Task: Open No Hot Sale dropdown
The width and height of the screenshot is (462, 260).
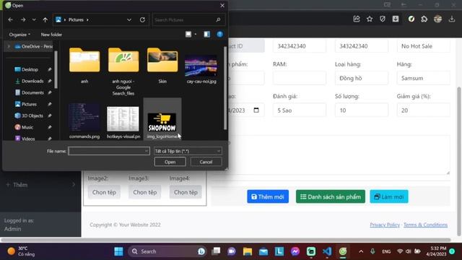Action: (424, 46)
